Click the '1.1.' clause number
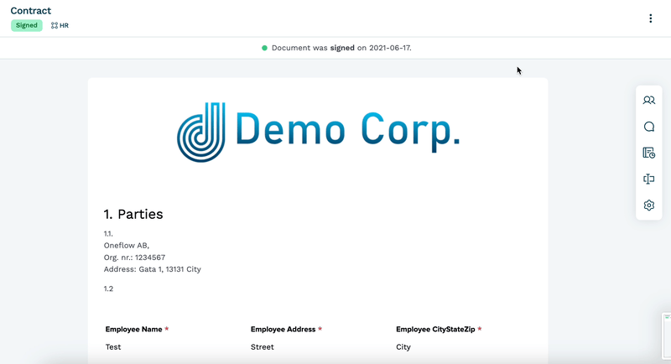 click(108, 233)
